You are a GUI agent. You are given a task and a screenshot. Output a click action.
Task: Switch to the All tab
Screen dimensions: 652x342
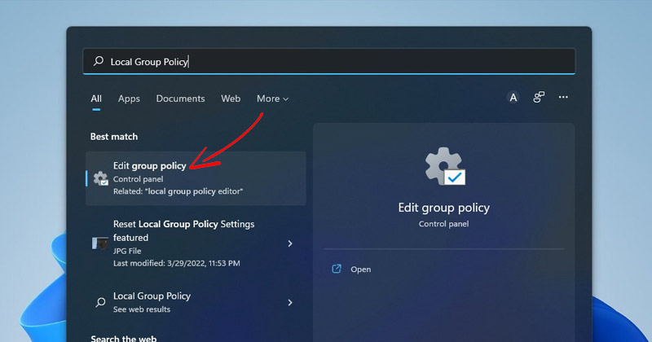point(96,99)
